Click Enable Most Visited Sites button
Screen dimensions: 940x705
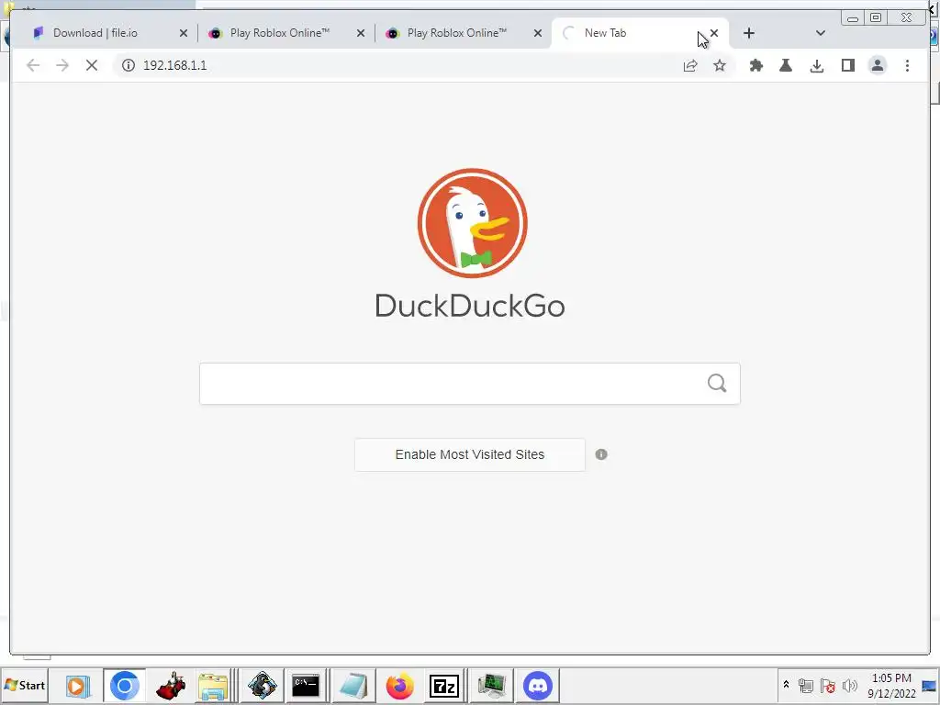(x=470, y=454)
